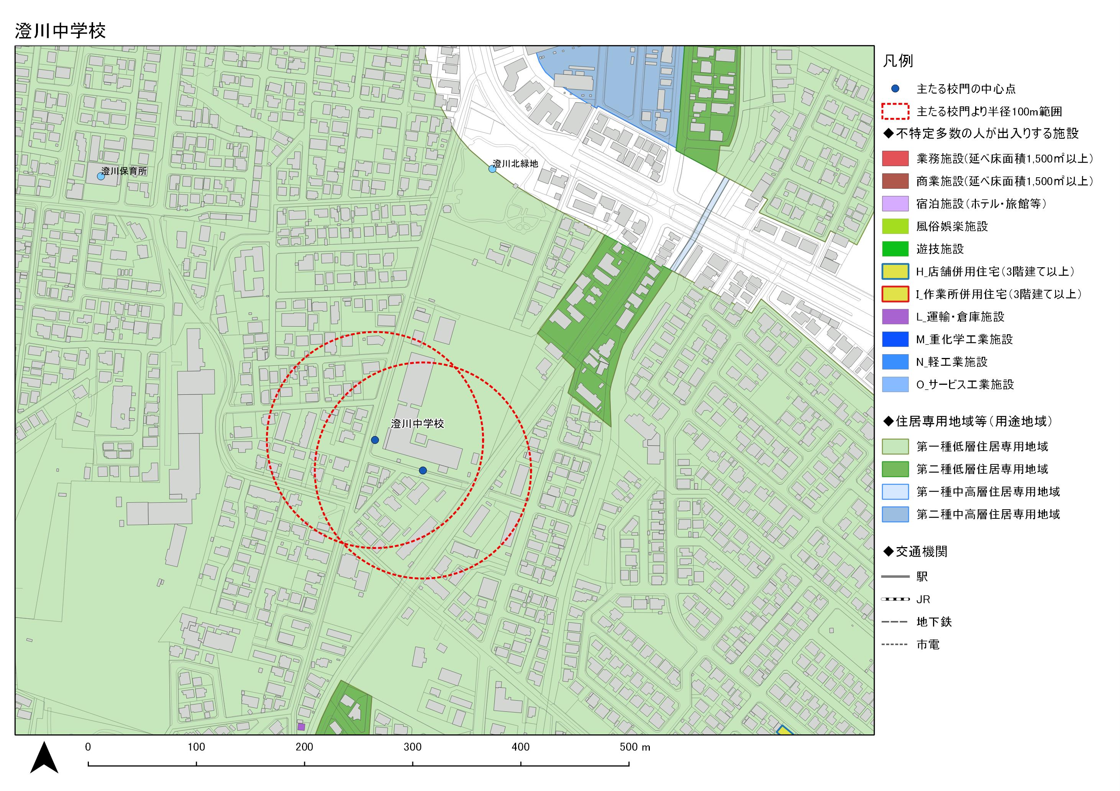Click the 不特定多数の人が出入りする施設 heading
The height and width of the screenshot is (791, 1120).
click(981, 133)
